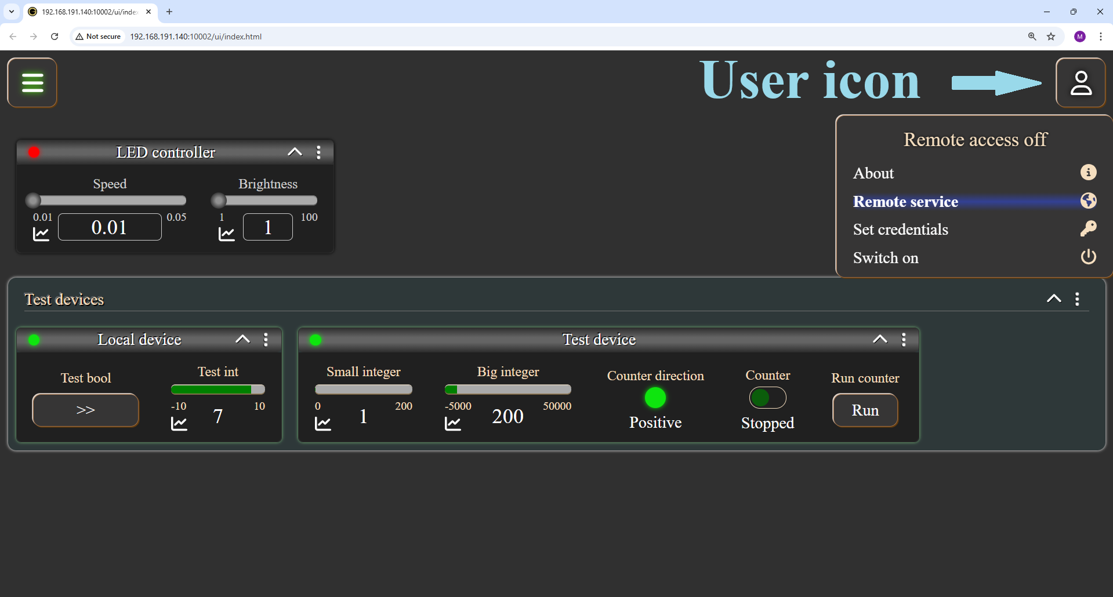Image resolution: width=1113 pixels, height=597 pixels.
Task: Click Test device green status indicator
Action: pos(316,340)
